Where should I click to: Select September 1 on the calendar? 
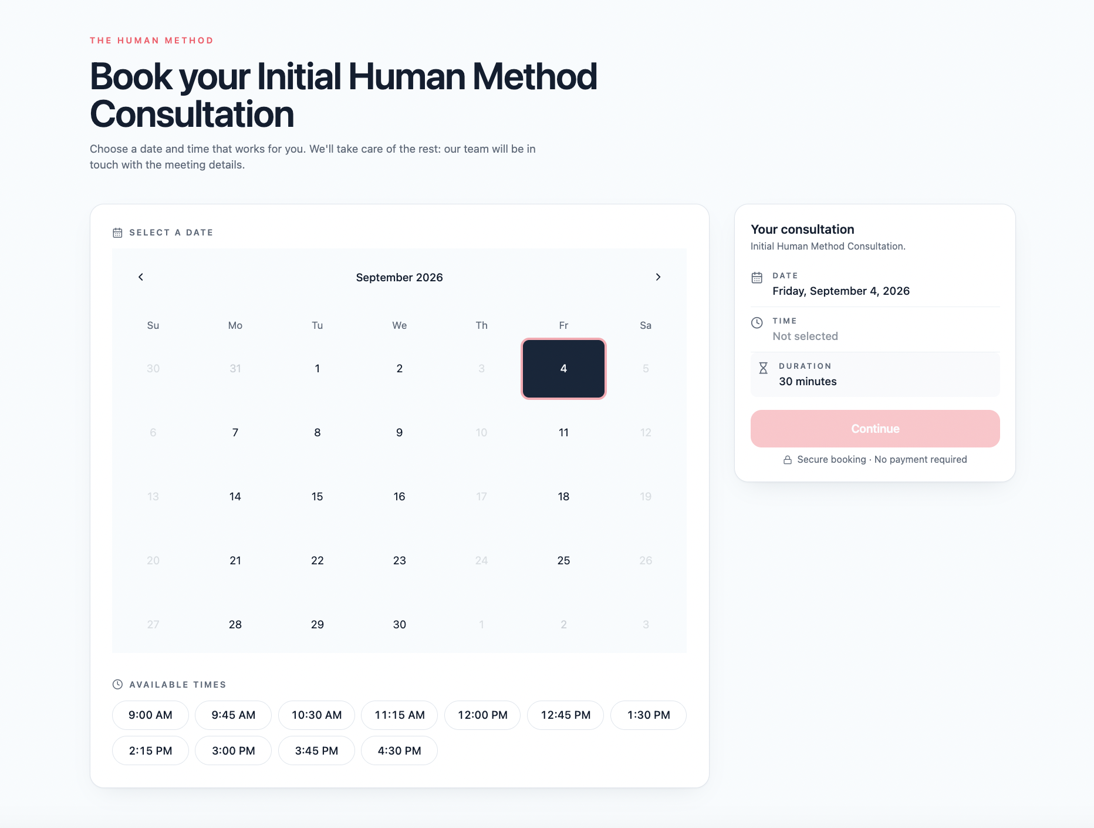pos(318,369)
